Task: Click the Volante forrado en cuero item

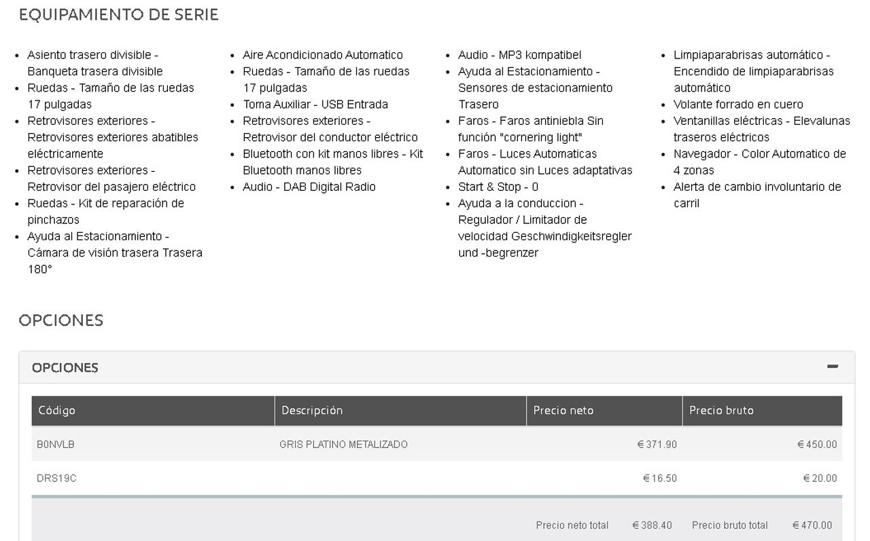Action: [738, 105]
